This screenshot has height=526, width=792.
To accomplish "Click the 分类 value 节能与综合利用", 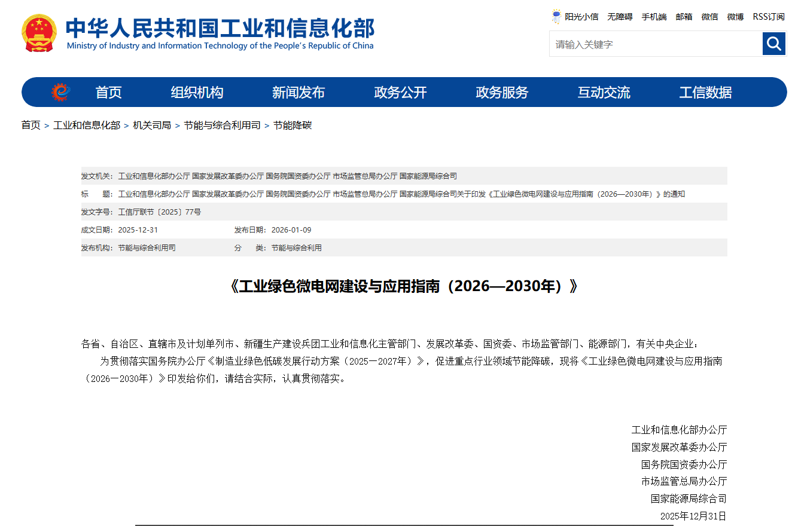I will click(296, 248).
